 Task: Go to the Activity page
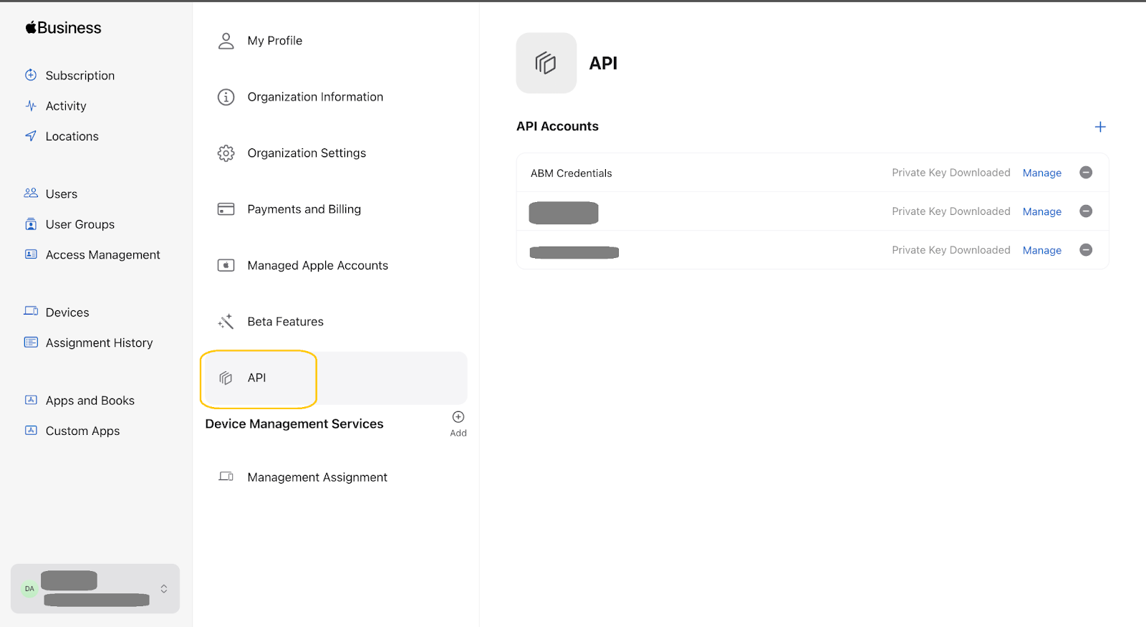[x=66, y=106]
